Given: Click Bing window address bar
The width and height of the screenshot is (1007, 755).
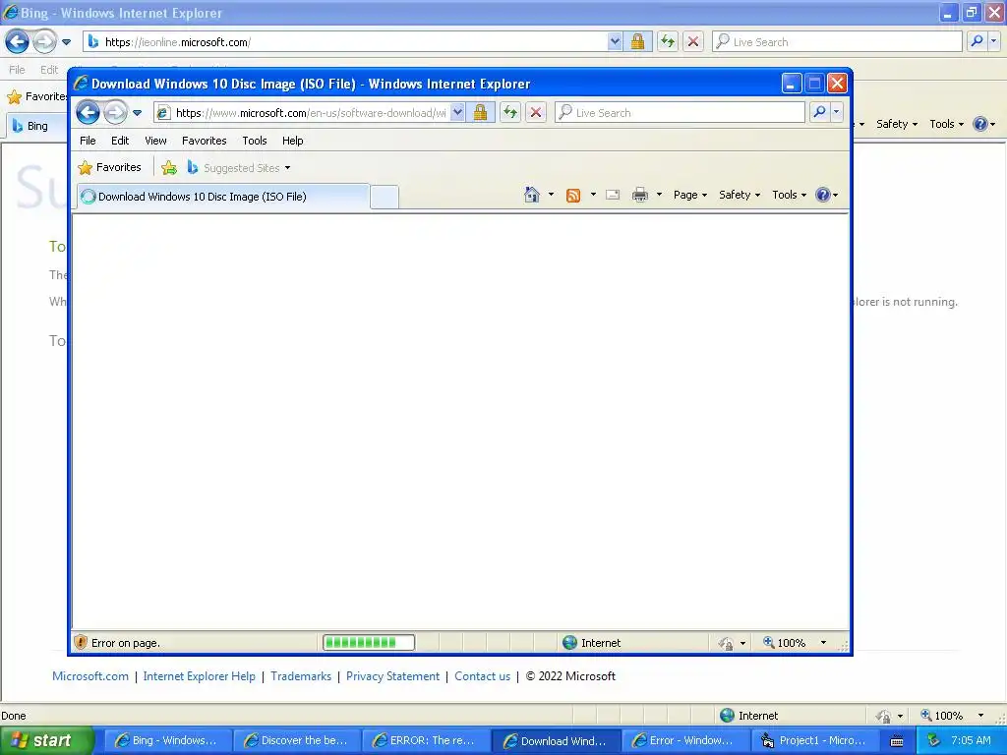Looking at the screenshot, I should tap(345, 41).
